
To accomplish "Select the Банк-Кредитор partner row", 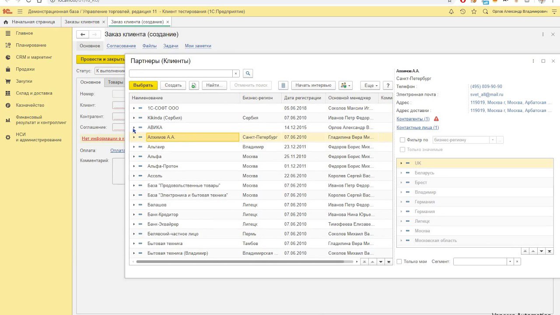I will point(261,214).
